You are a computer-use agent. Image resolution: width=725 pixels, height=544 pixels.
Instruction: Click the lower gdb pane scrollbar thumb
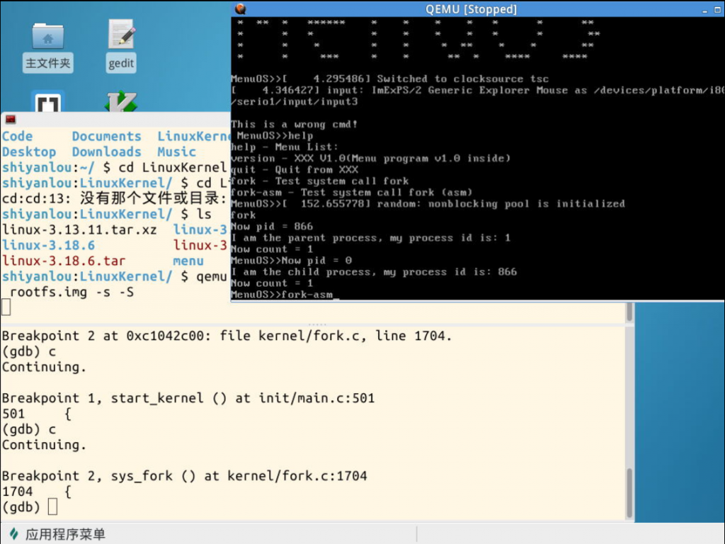[629, 492]
